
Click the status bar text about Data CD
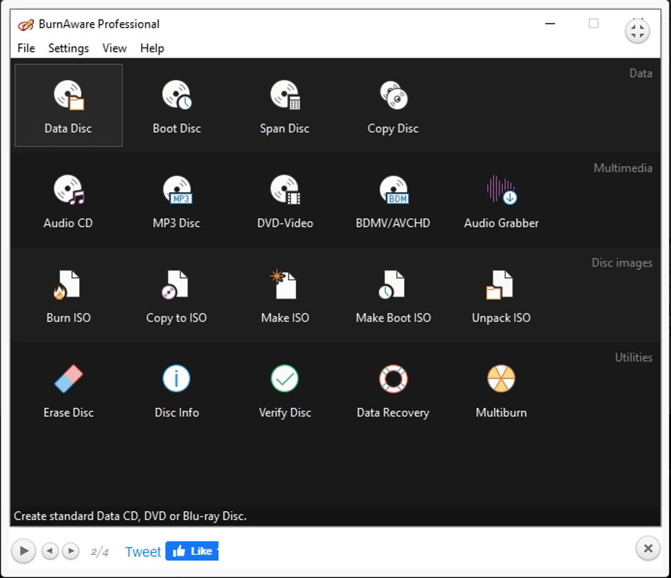pos(130,516)
